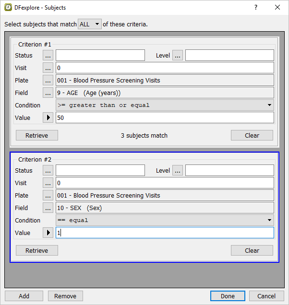Open Level picker in Criterion #2
Screen dimensions: 289x305
(178, 171)
